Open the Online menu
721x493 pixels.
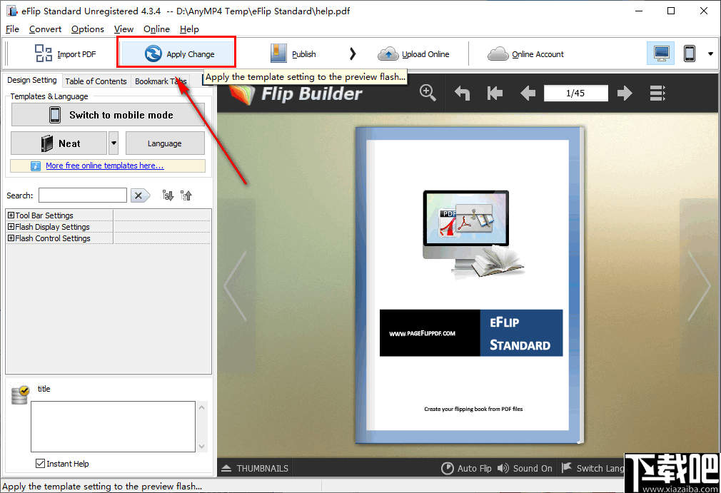[x=156, y=29]
